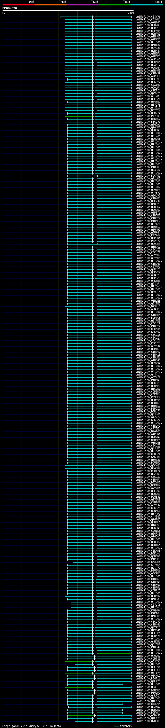This screenshot has width=165, height=728.
Task: Select hit UniRef100_B6K274
Action: [148, 113]
